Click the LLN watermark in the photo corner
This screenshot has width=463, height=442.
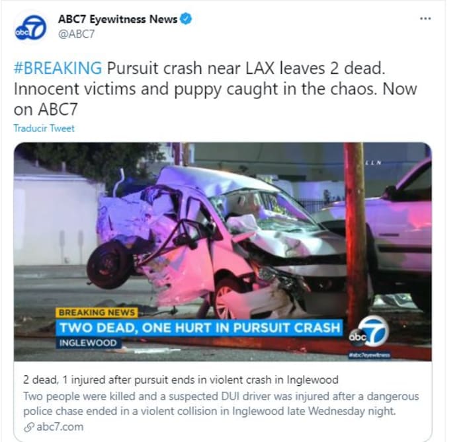374,163
